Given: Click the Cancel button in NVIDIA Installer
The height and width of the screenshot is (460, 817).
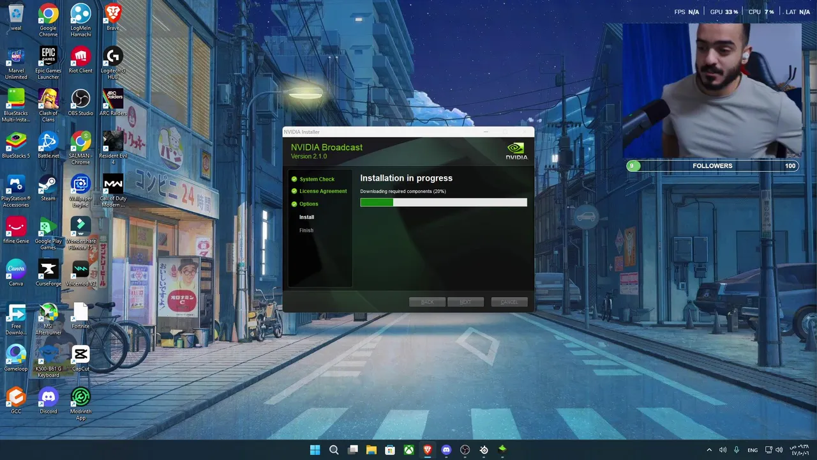Looking at the screenshot, I should (x=509, y=302).
